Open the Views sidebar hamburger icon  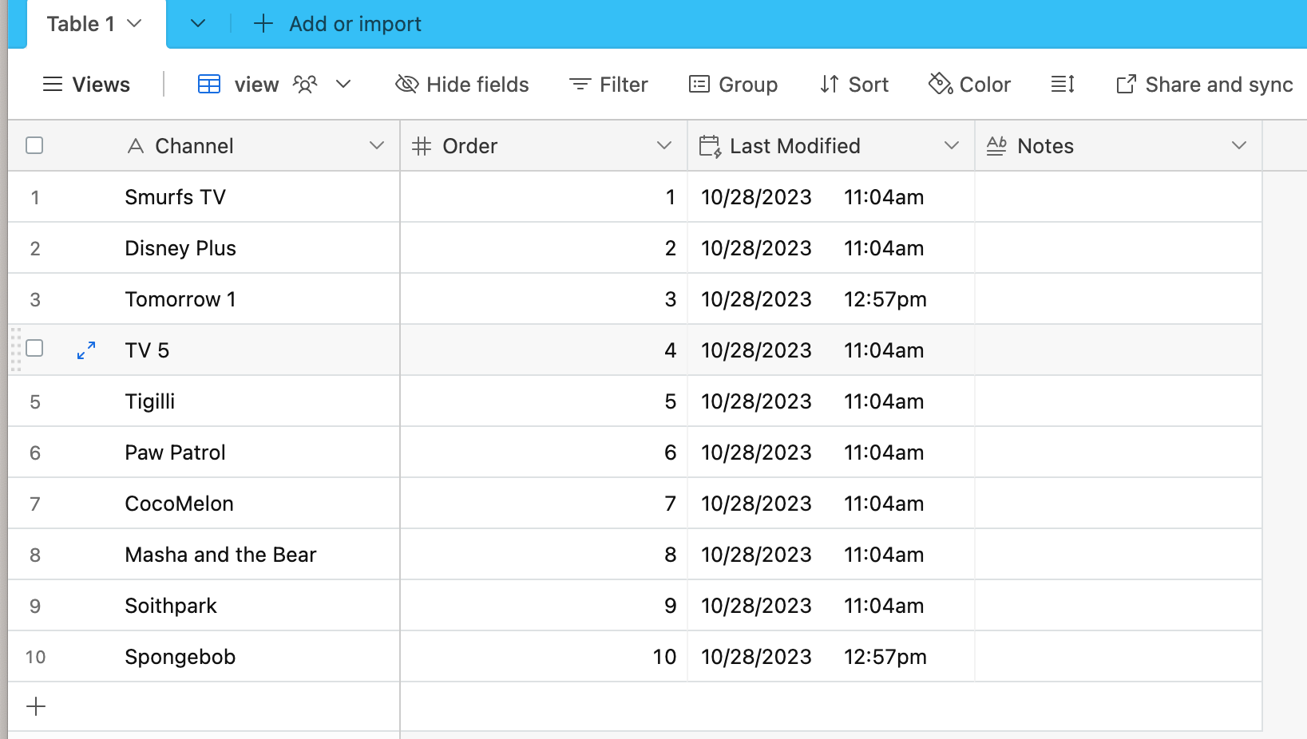click(x=53, y=85)
